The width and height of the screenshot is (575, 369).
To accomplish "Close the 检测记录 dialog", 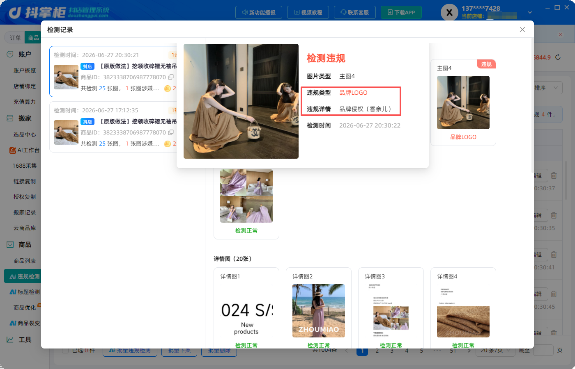I will point(522,30).
